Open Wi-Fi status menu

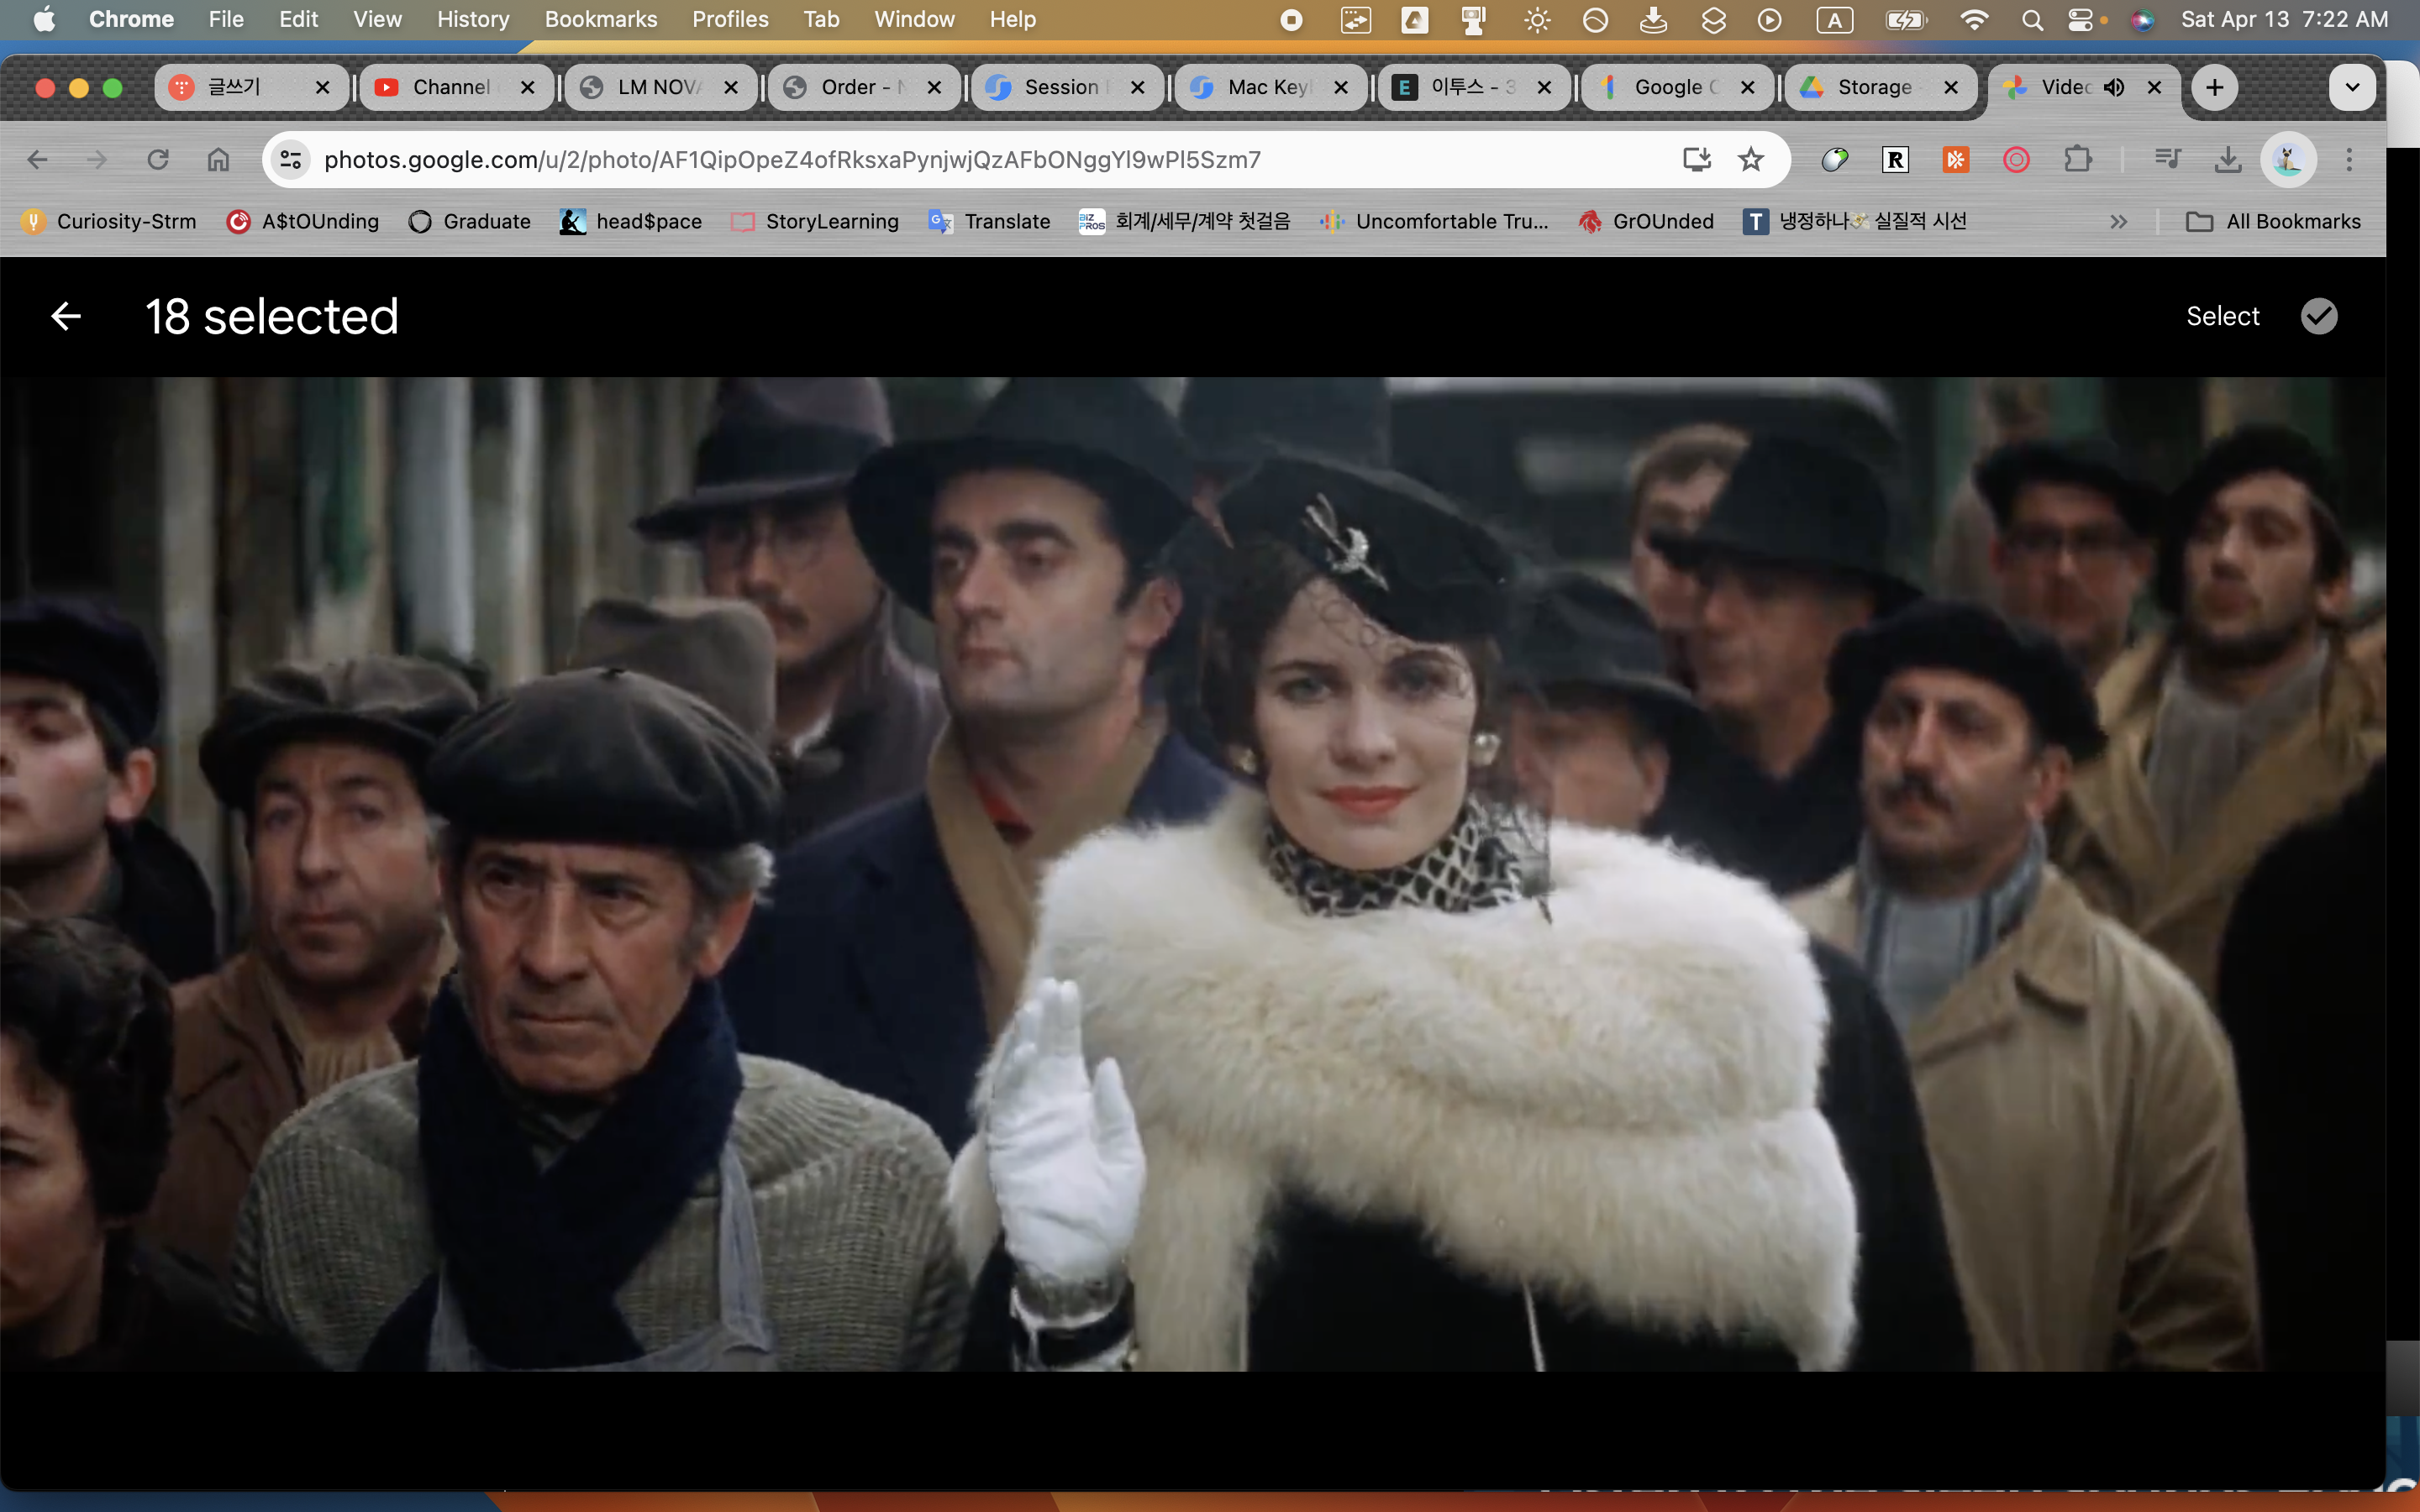(x=1973, y=19)
